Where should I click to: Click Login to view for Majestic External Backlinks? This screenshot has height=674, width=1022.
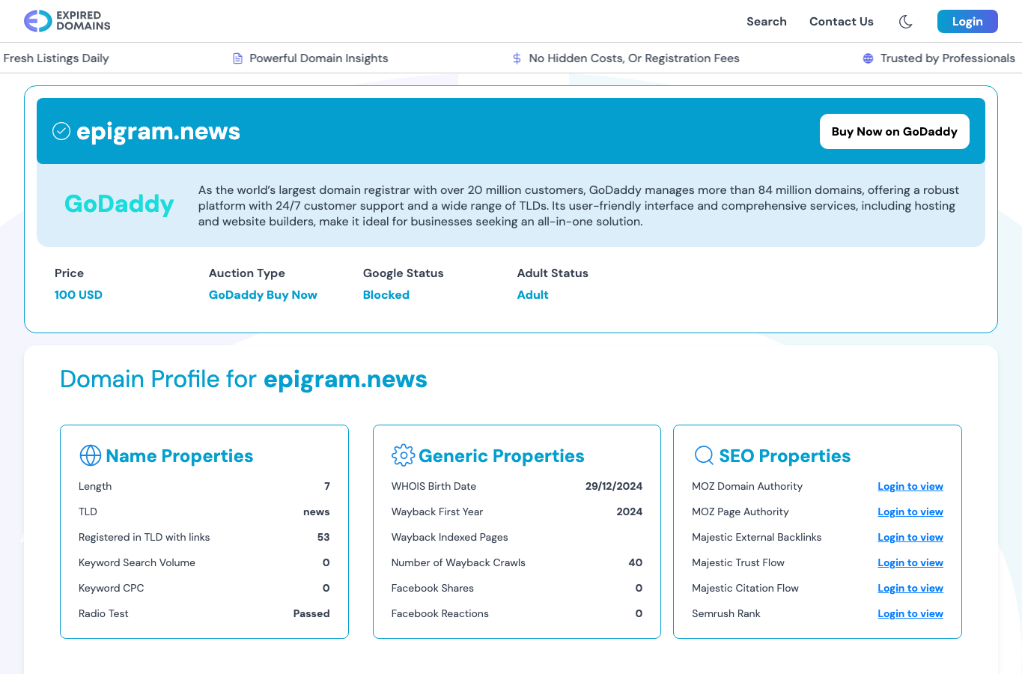click(x=910, y=538)
